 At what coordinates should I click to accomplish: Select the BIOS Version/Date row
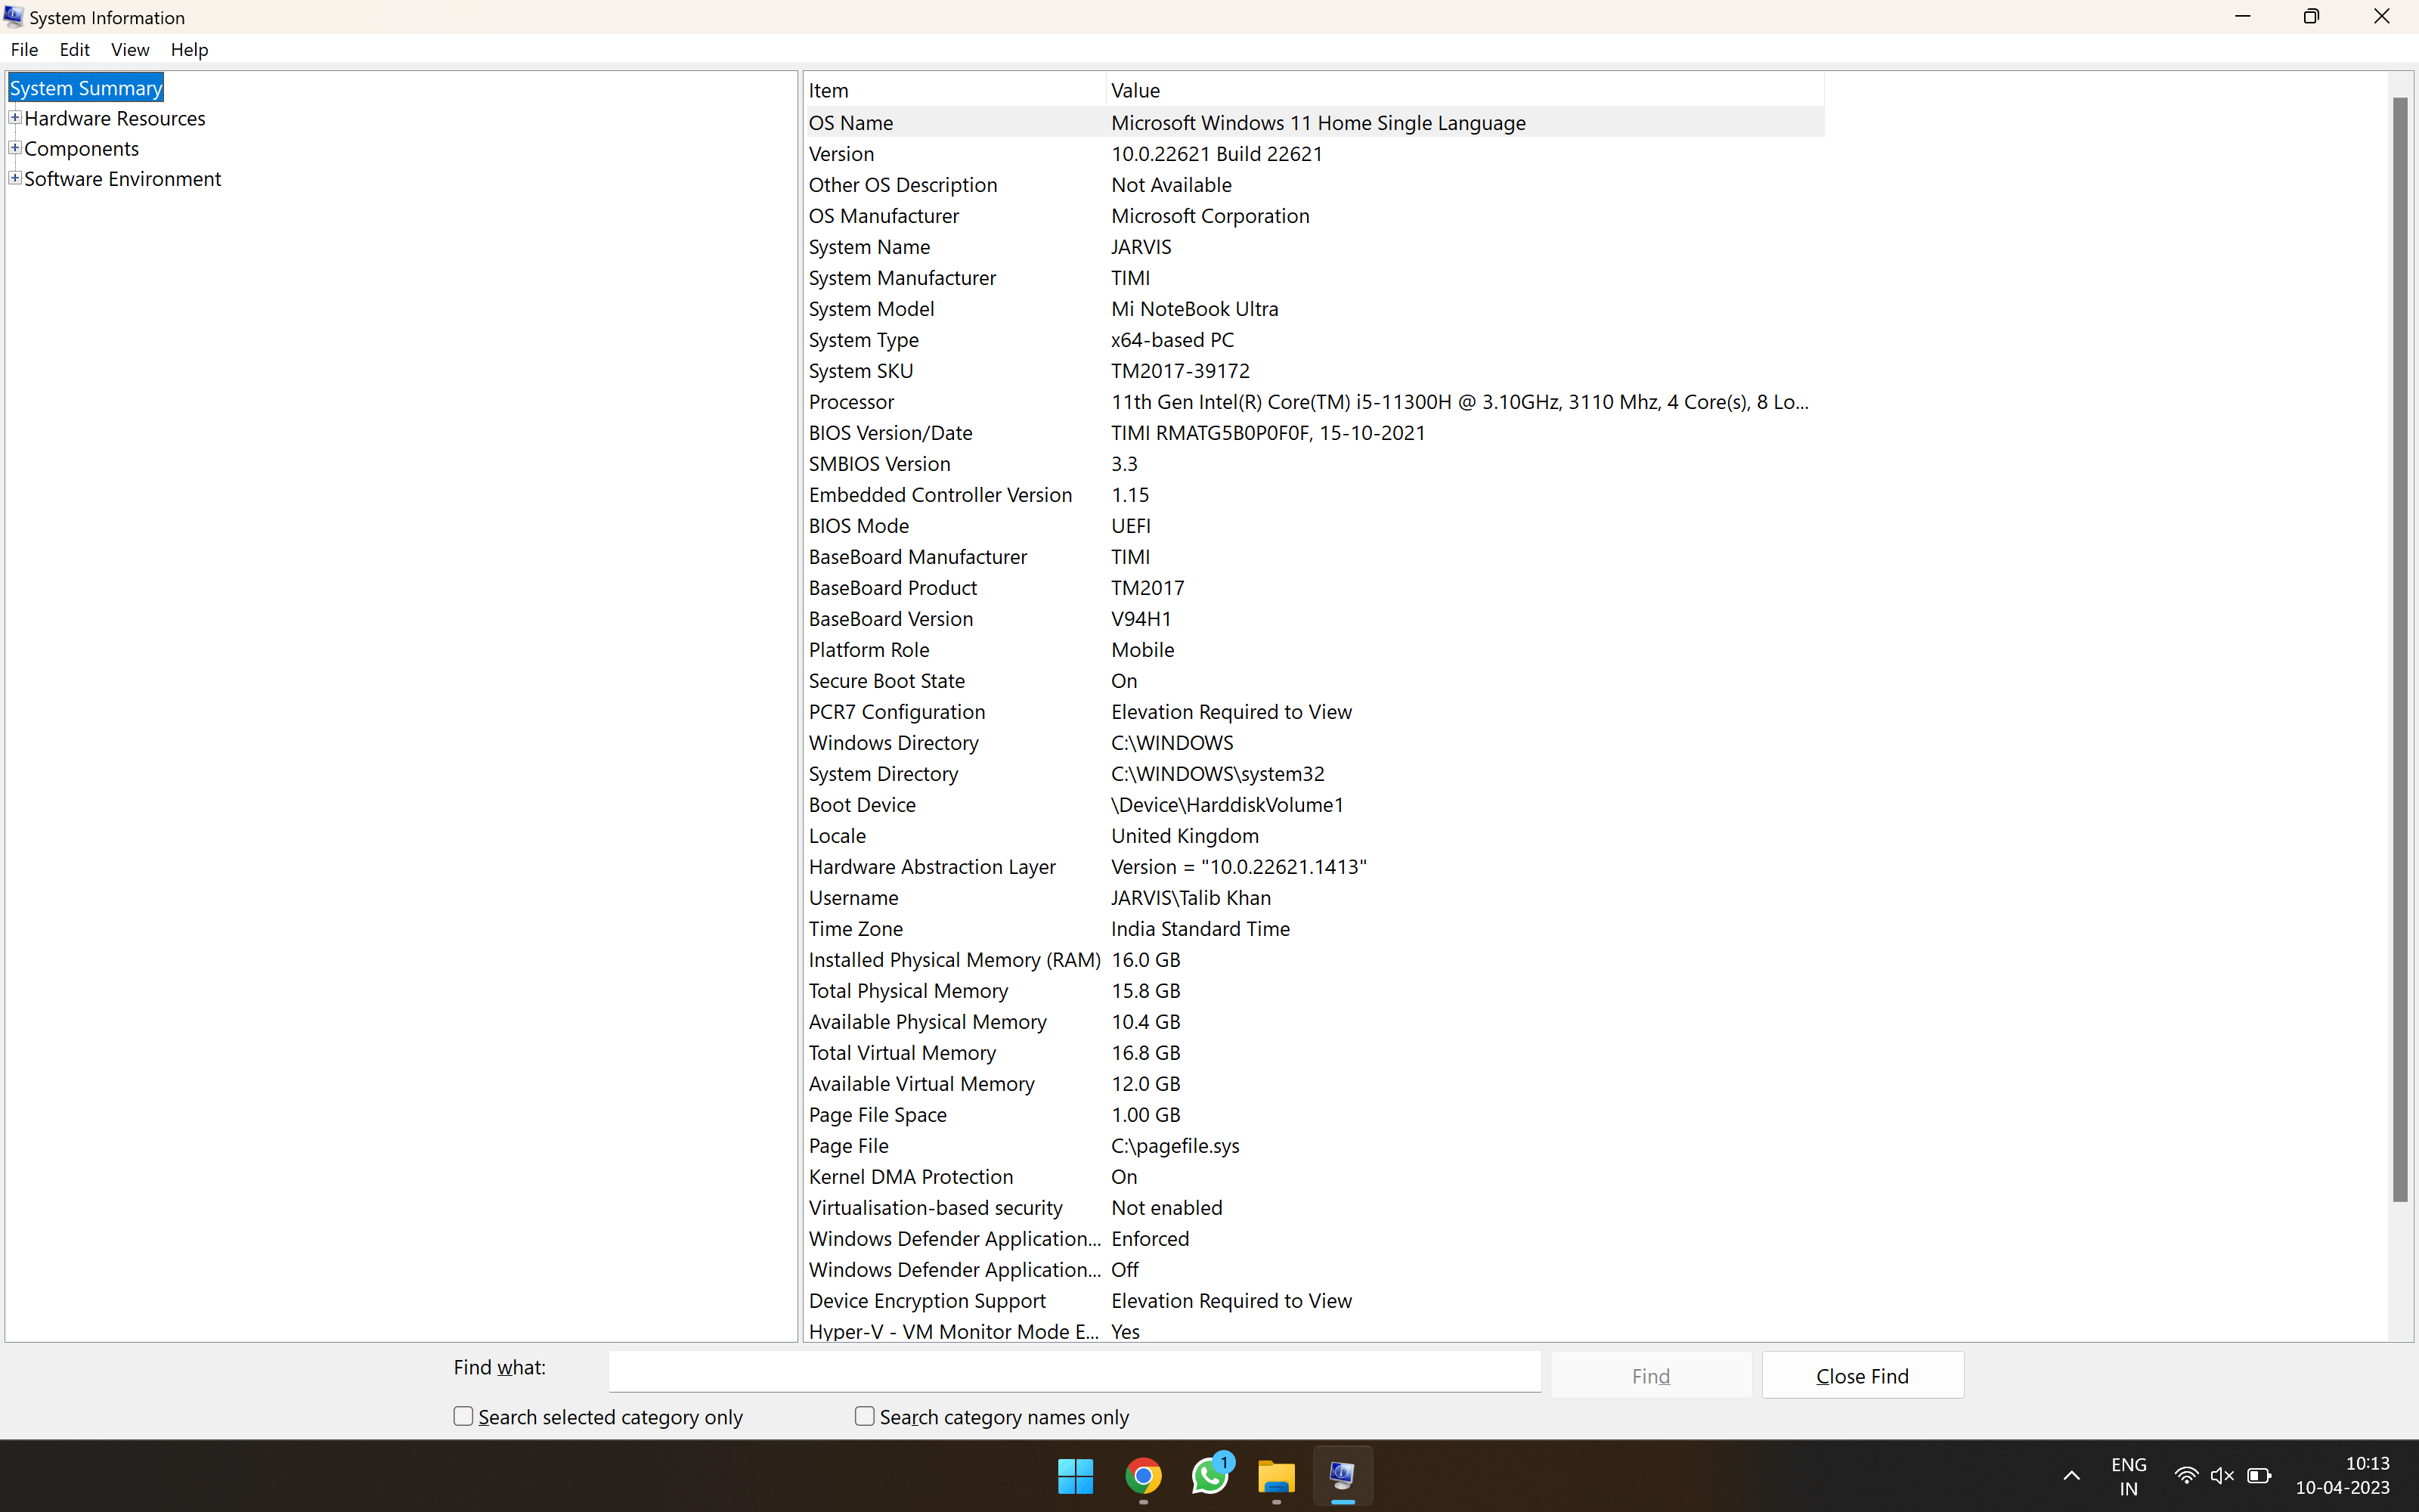point(1315,432)
